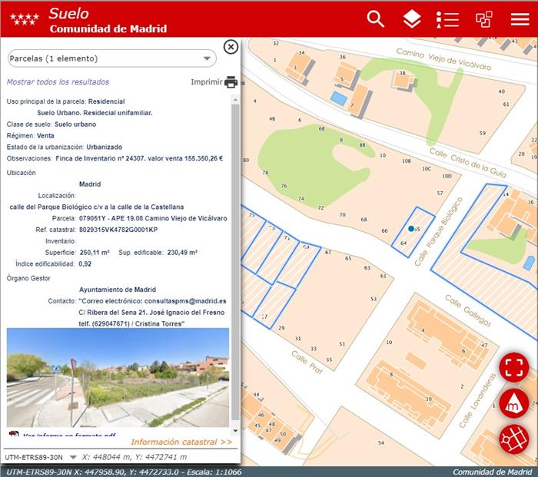Open the hamburger main menu
Viewport: 538px width, 477px height.
(520, 19)
